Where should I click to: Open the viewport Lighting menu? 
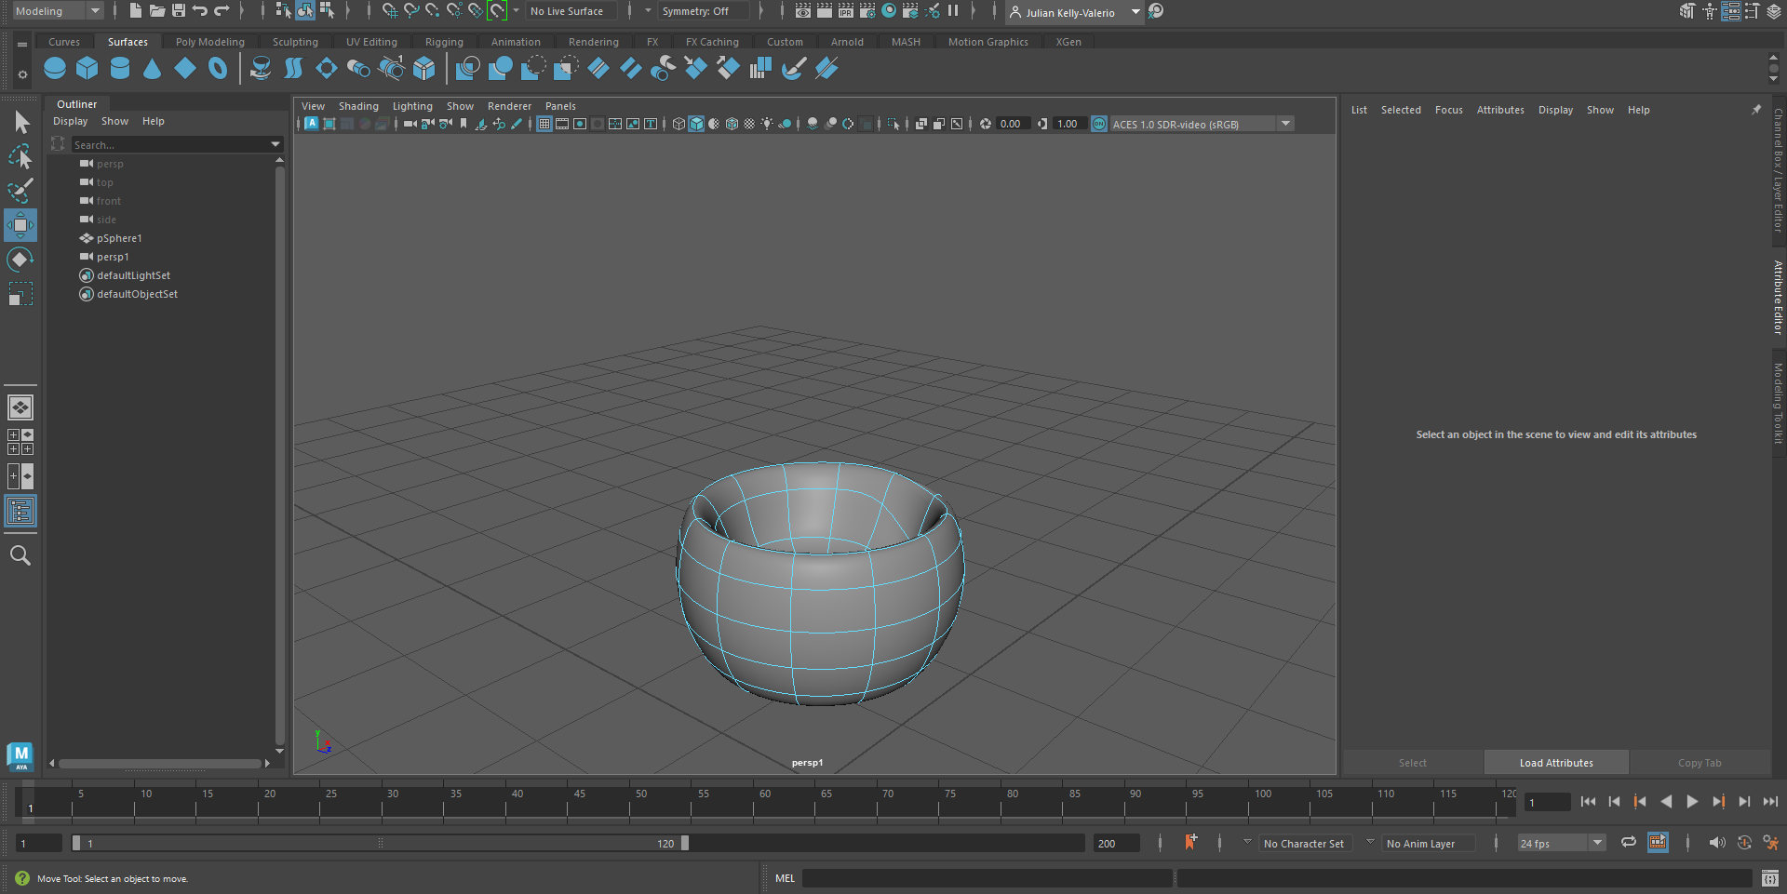(x=412, y=106)
